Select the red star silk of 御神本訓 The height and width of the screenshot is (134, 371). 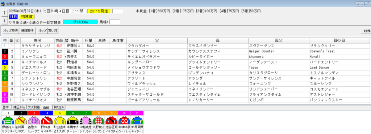click(124, 120)
